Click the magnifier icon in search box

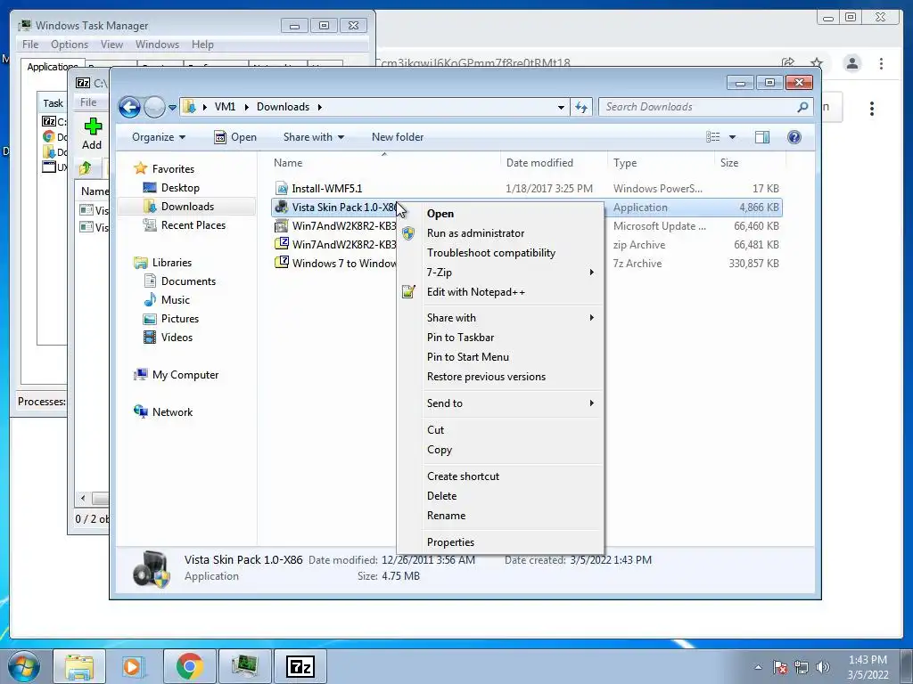803,107
